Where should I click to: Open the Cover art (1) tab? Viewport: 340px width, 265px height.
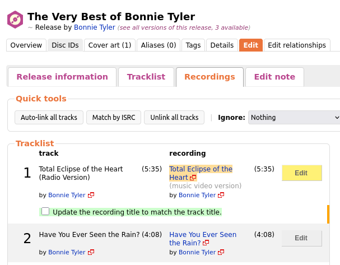coord(110,45)
